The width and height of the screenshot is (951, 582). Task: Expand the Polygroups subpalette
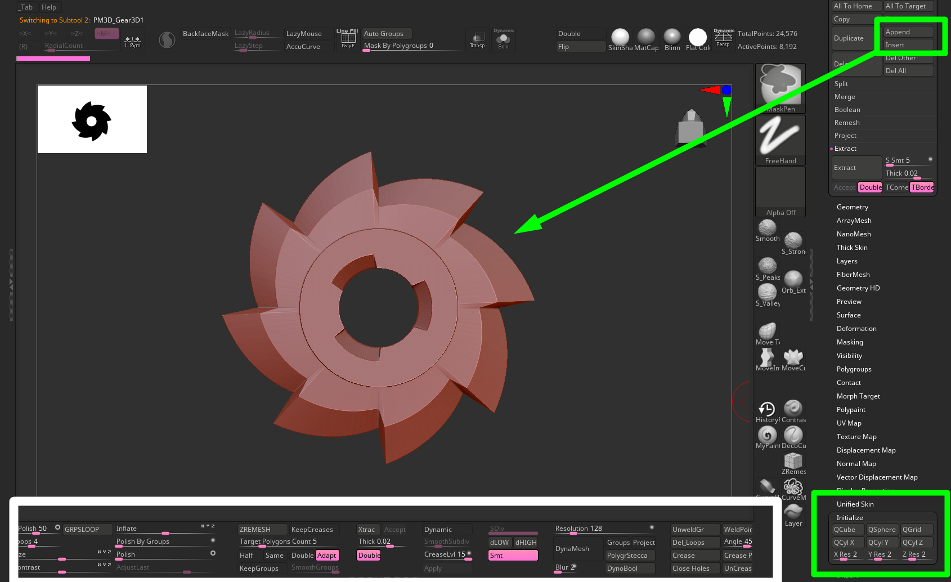click(x=854, y=369)
